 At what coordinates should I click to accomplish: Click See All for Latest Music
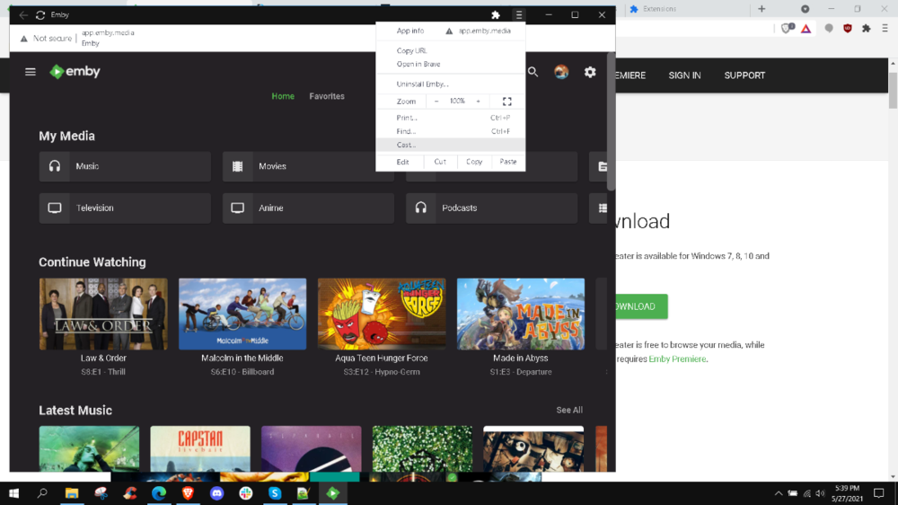click(x=568, y=410)
